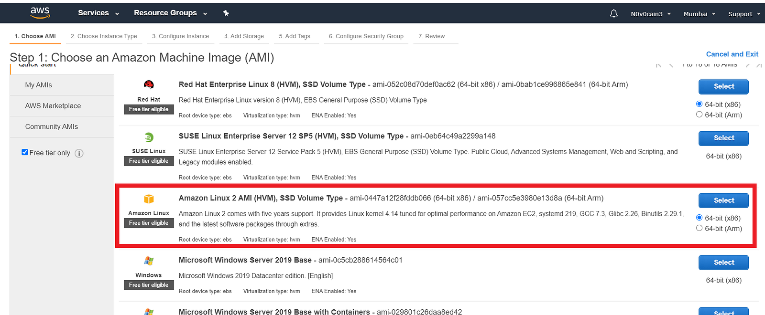Go to 4. Add Storage tab
This screenshot has width=765, height=315.
pos(244,36)
